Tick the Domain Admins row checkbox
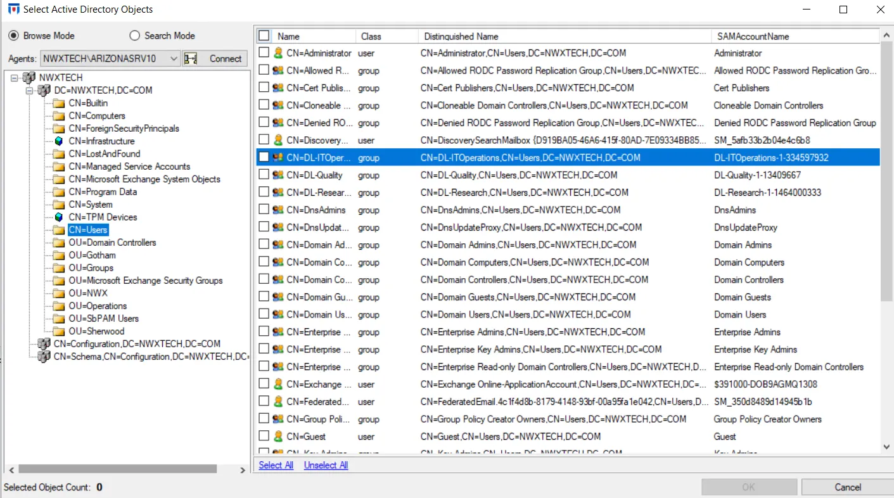 point(264,245)
